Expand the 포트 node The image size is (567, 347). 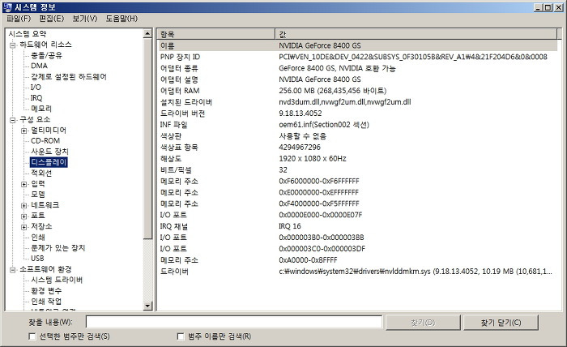(23, 216)
